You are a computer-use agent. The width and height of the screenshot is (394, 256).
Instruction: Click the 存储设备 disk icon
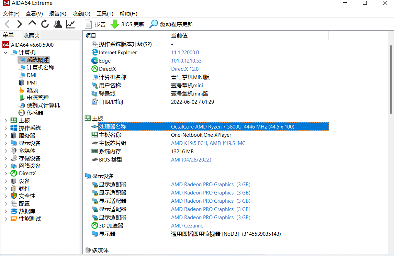point(14,158)
